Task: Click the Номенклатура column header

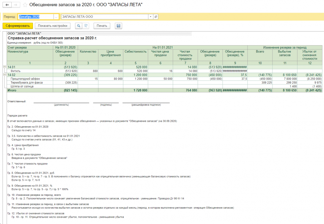Action: pos(30,55)
